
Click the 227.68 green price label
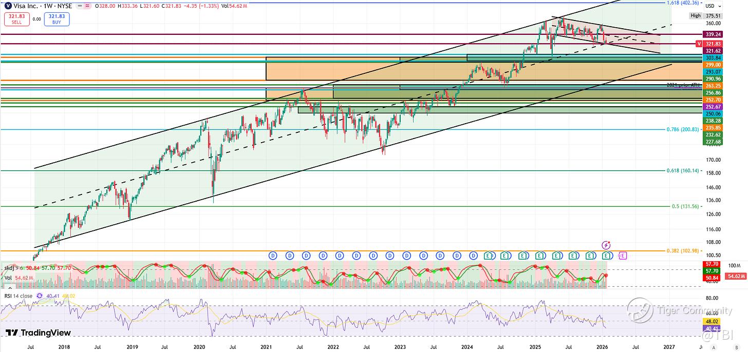712,142
